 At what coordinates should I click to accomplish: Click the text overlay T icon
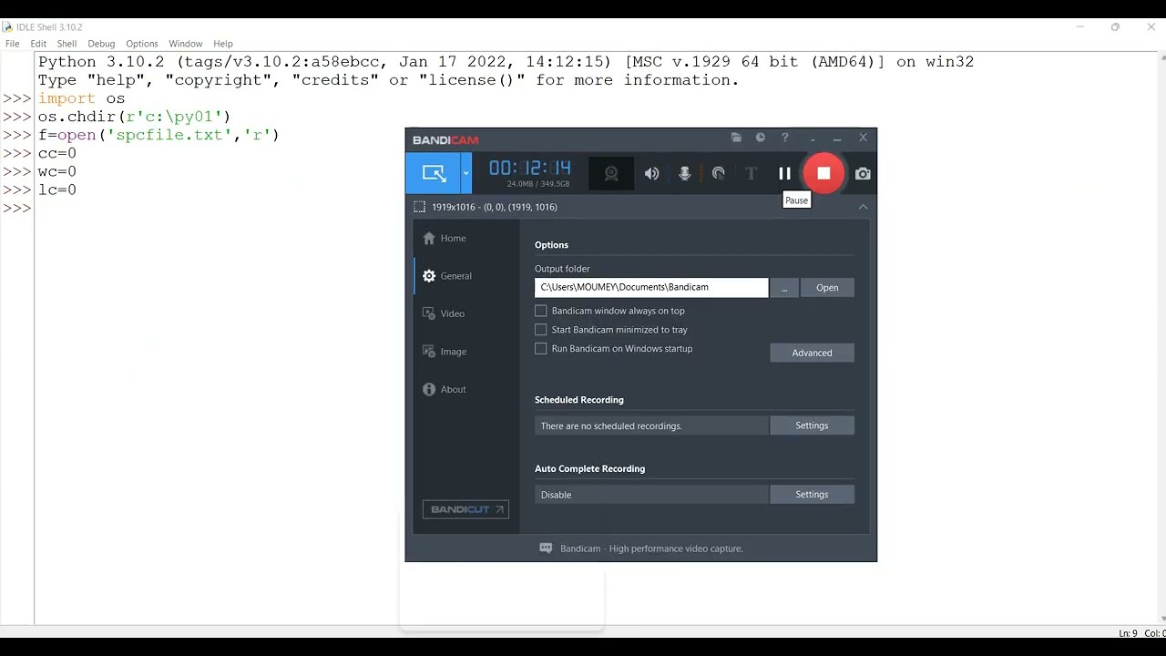(751, 173)
